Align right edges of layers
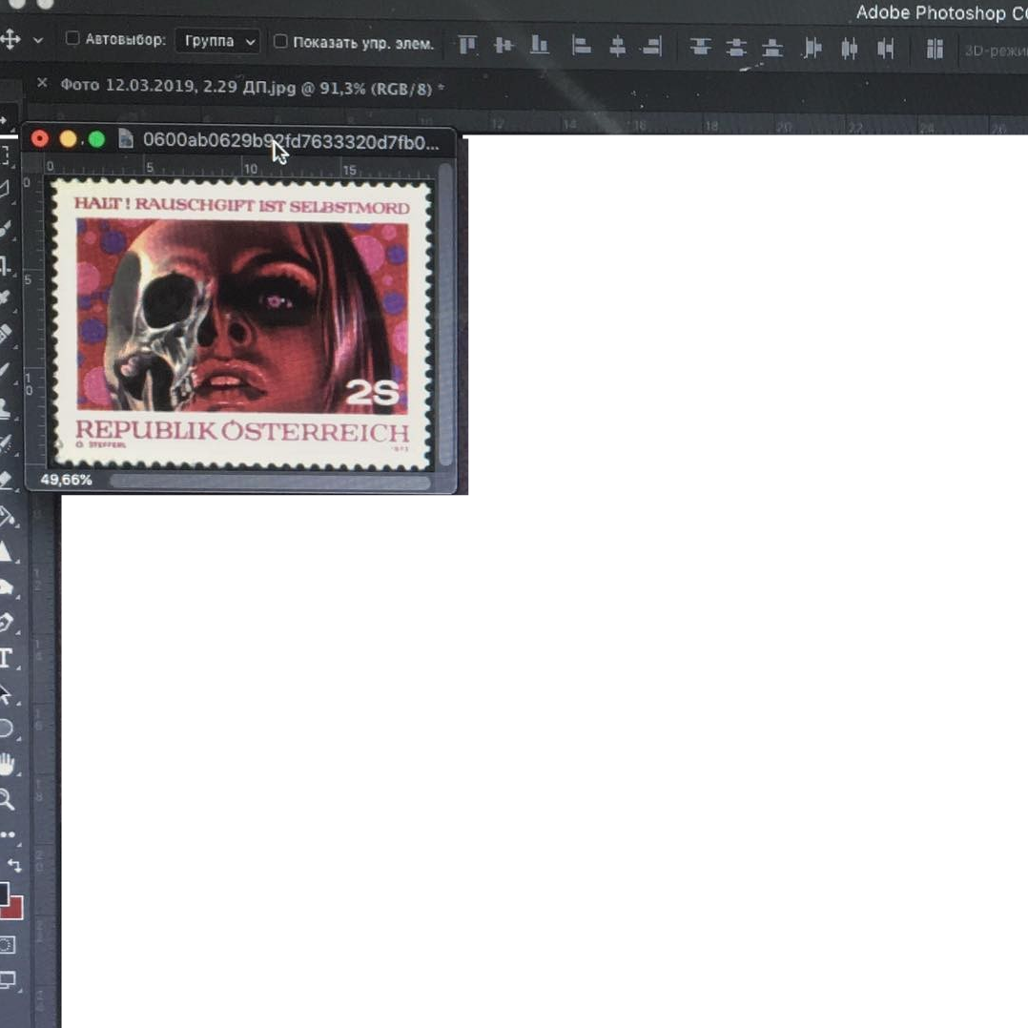 (x=652, y=46)
